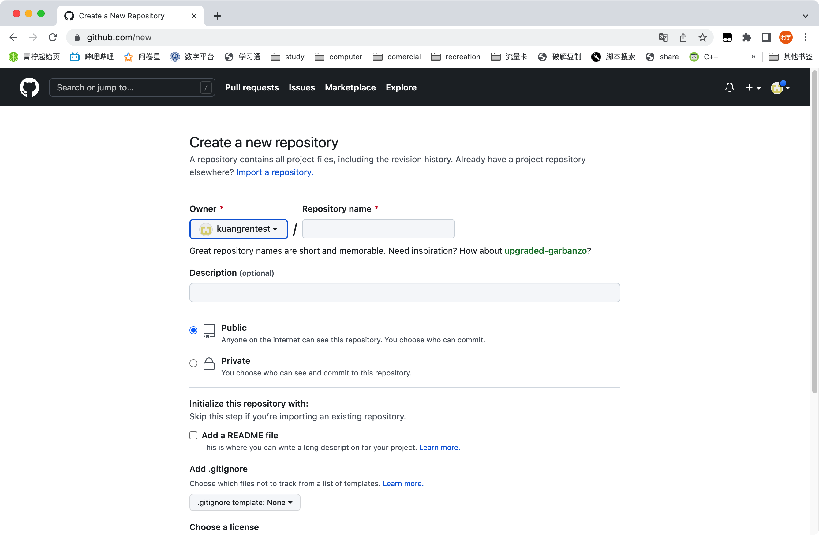Click the share page icon
Viewport: 819px width, 535px height.
pyautogui.click(x=683, y=37)
